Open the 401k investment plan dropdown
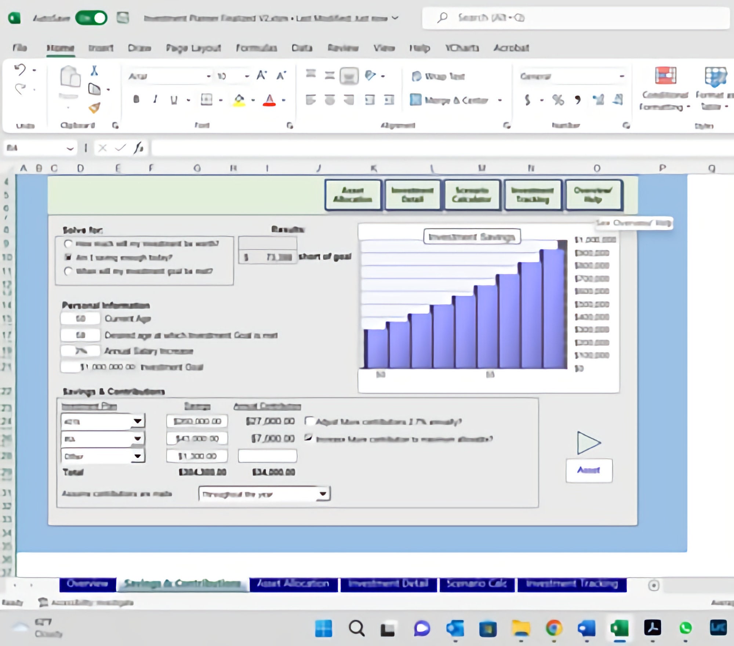 pyautogui.click(x=137, y=421)
